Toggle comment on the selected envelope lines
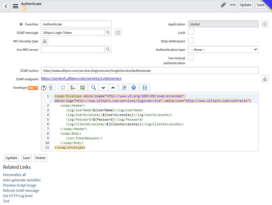 tap(63, 87)
